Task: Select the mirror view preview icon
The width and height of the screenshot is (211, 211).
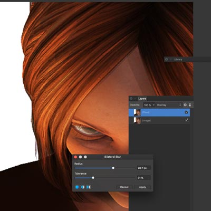Action: (89, 187)
